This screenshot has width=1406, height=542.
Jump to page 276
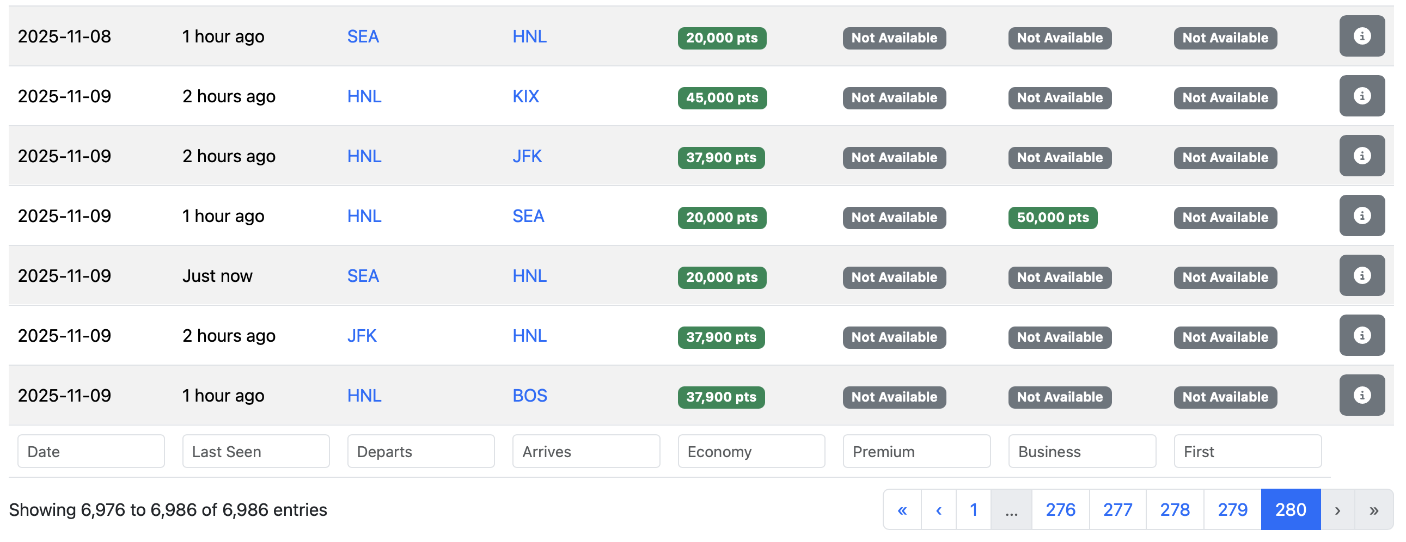pos(1060,510)
